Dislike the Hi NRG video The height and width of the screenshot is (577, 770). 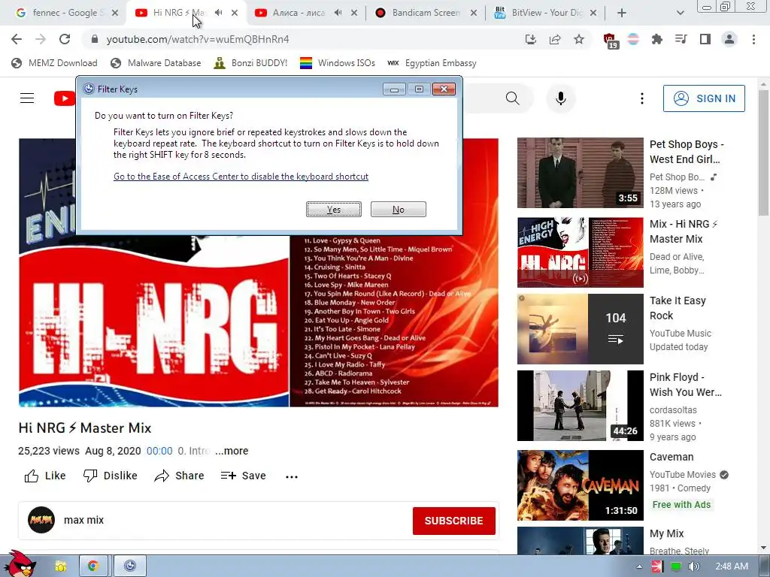coord(110,476)
